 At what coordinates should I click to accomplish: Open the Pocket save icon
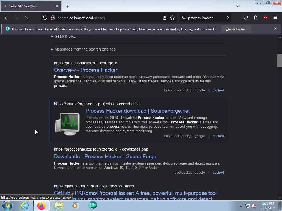coord(246,18)
